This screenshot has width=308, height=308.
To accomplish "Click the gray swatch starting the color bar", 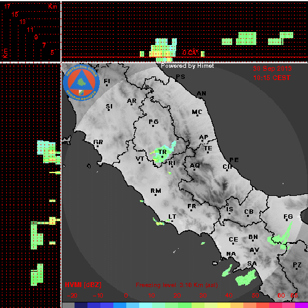I will (x=68, y=305).
